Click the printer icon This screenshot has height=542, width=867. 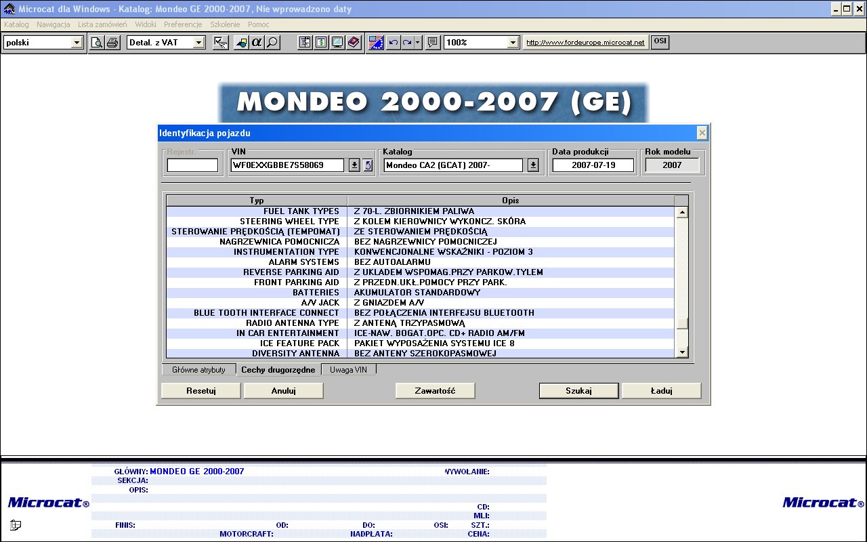(x=112, y=43)
